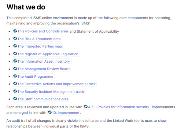184x129 pixels.
Task: Click the icon beside 10: Improvement
Action: pos(50,112)
